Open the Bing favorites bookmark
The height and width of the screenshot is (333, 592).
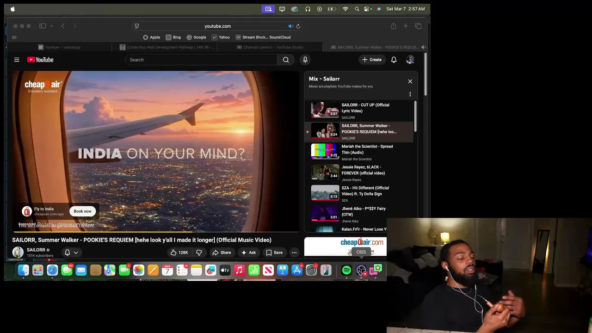173,37
